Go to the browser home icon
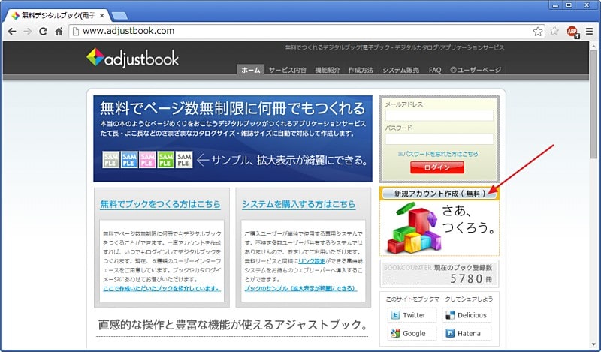The image size is (601, 352). point(59,32)
